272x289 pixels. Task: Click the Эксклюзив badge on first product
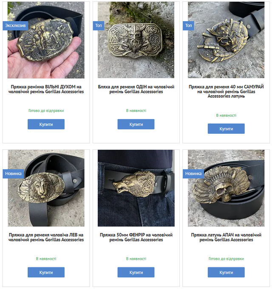(x=15, y=25)
